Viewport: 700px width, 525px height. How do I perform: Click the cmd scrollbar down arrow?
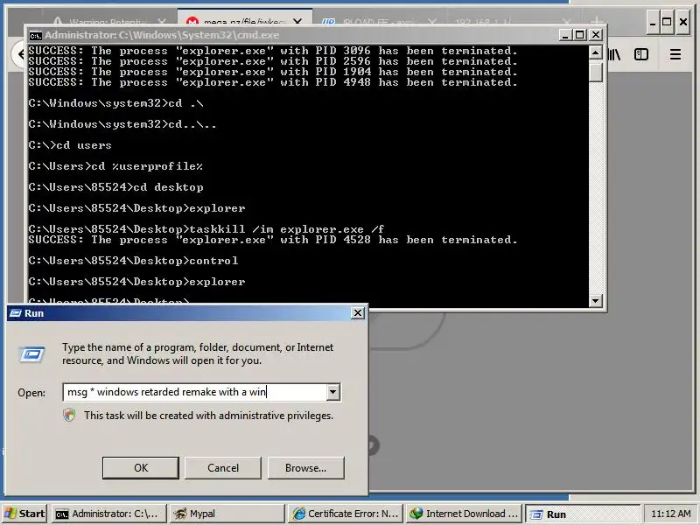596,300
